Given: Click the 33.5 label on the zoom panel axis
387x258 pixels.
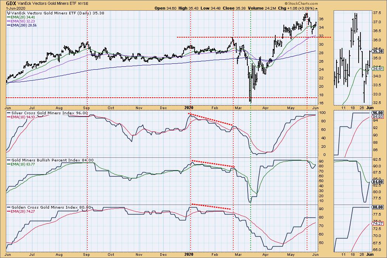Looking at the screenshot, I should point(377,85).
